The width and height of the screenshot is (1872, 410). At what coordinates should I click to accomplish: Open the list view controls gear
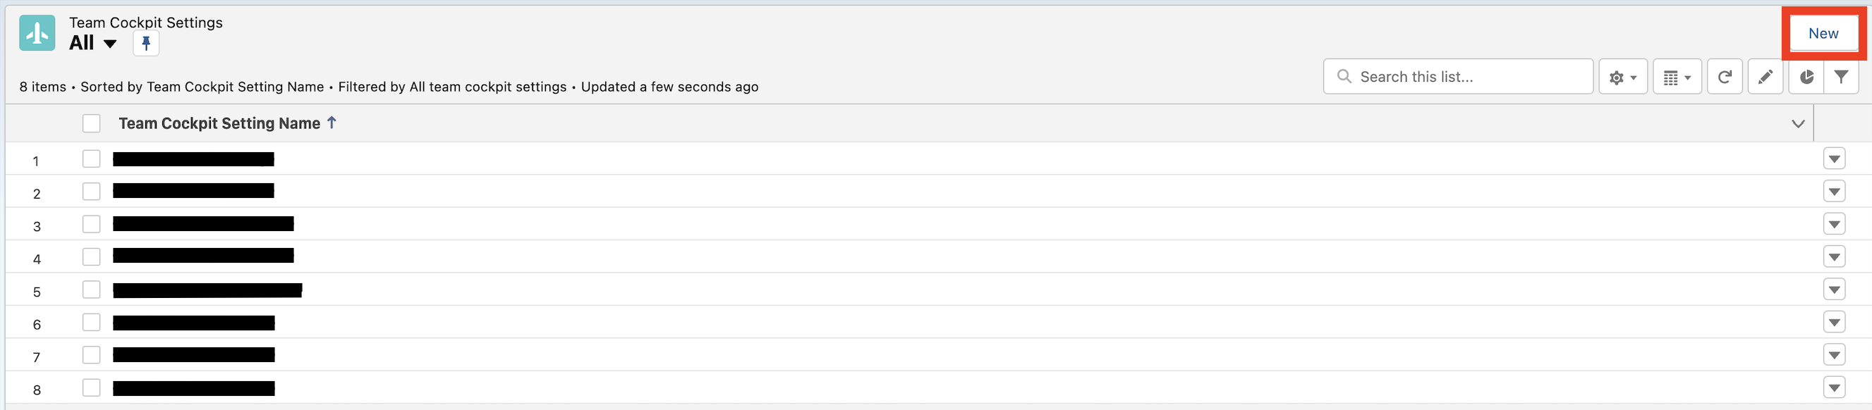[x=1622, y=77]
